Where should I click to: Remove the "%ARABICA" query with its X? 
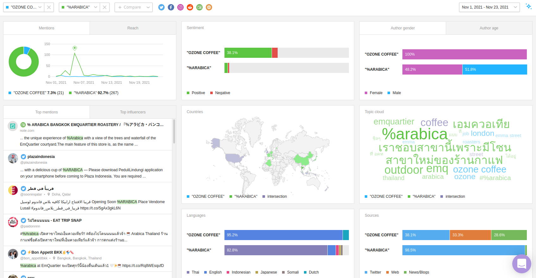[104, 7]
